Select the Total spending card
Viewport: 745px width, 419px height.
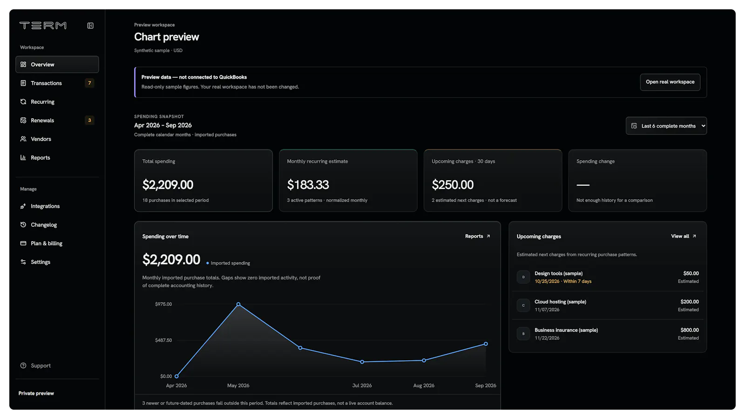coord(203,181)
